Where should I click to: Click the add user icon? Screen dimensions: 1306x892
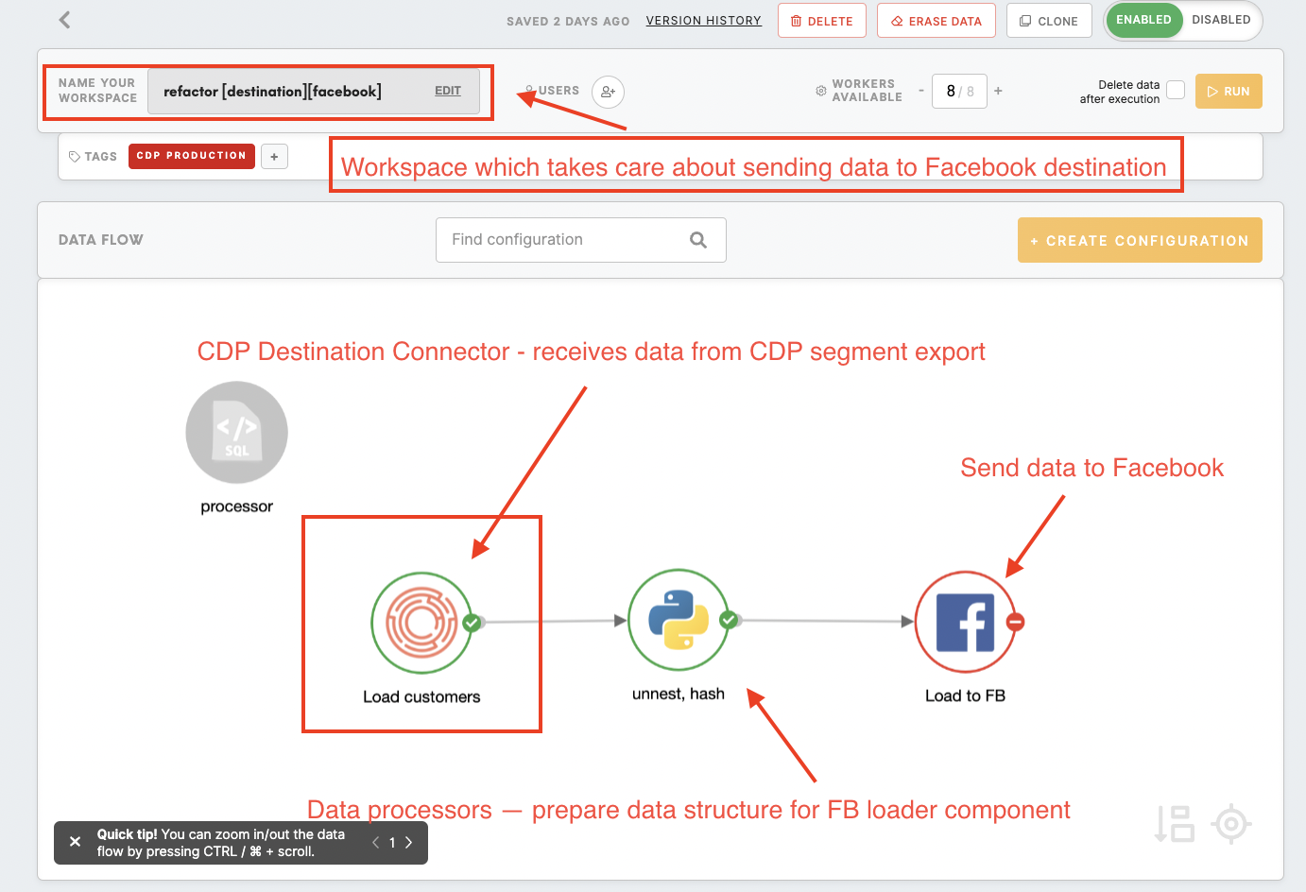point(608,92)
